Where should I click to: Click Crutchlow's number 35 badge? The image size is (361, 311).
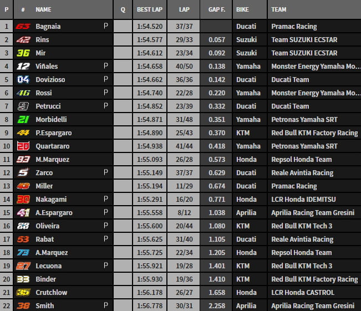tap(23, 293)
